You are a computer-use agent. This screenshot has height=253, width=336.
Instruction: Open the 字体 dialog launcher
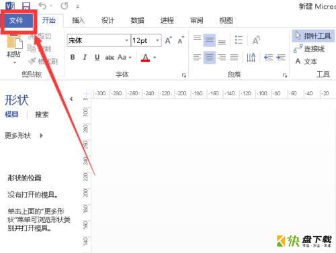coord(184,75)
